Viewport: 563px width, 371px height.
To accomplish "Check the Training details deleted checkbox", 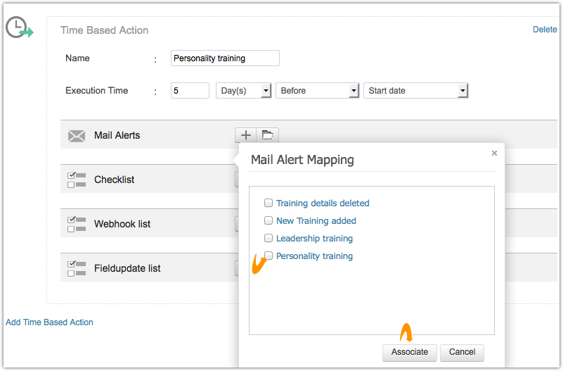I will 268,203.
